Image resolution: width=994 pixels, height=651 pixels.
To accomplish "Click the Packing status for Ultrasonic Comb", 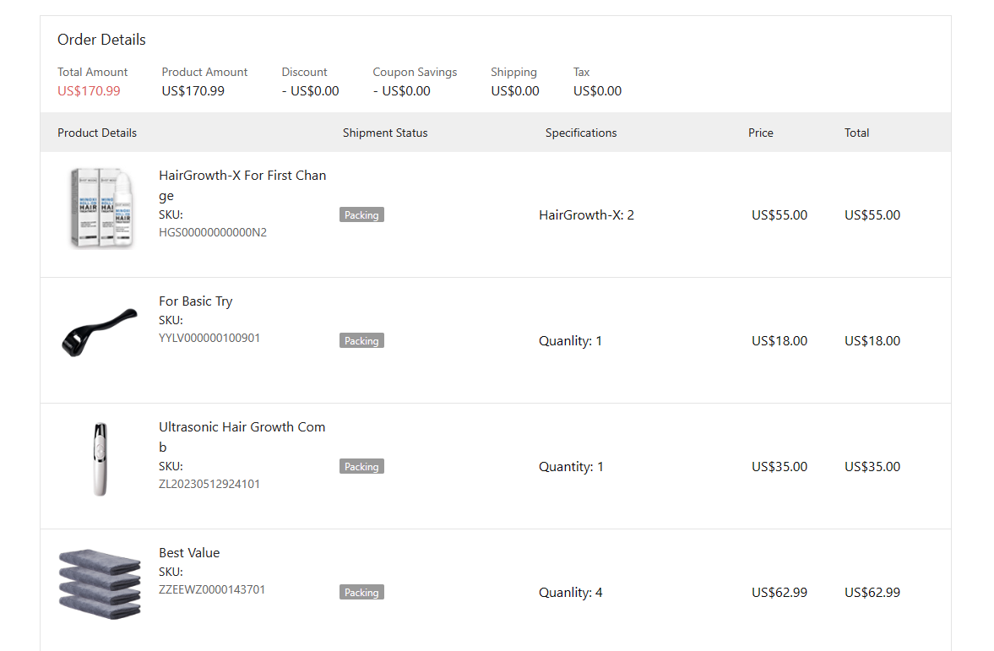I will [x=361, y=467].
